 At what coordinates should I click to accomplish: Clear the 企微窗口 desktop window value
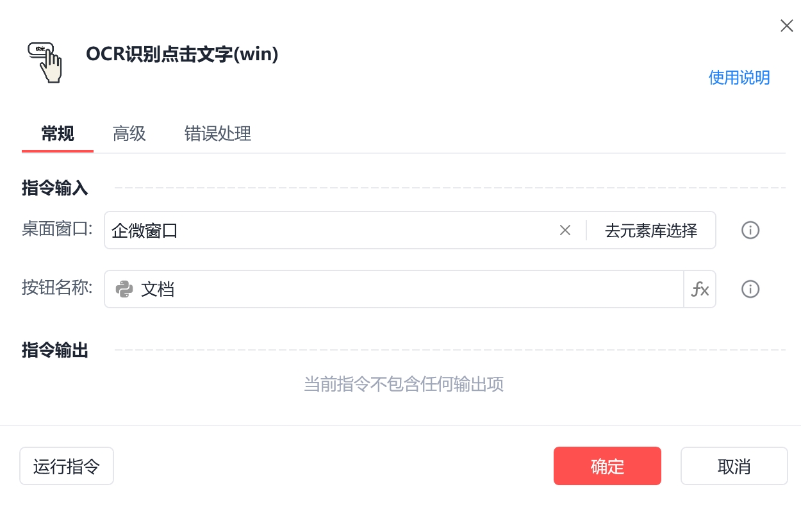click(x=565, y=230)
